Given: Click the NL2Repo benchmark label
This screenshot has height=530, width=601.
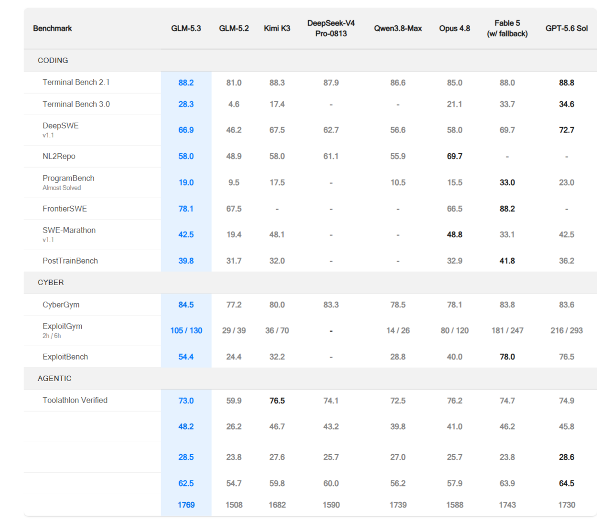Looking at the screenshot, I should click(x=59, y=156).
